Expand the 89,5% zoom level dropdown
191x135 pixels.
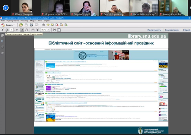49,30
